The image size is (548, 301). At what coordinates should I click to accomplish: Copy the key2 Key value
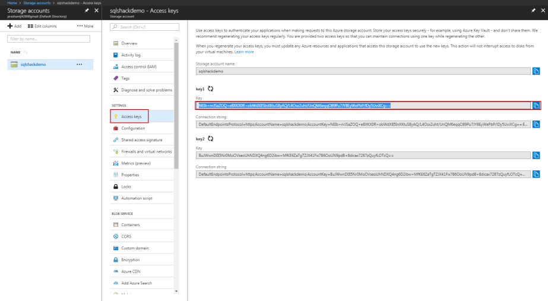click(x=536, y=156)
